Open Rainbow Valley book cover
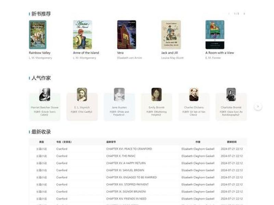Image resolution: width=274 pixels, height=205 pixels. [x=38, y=35]
